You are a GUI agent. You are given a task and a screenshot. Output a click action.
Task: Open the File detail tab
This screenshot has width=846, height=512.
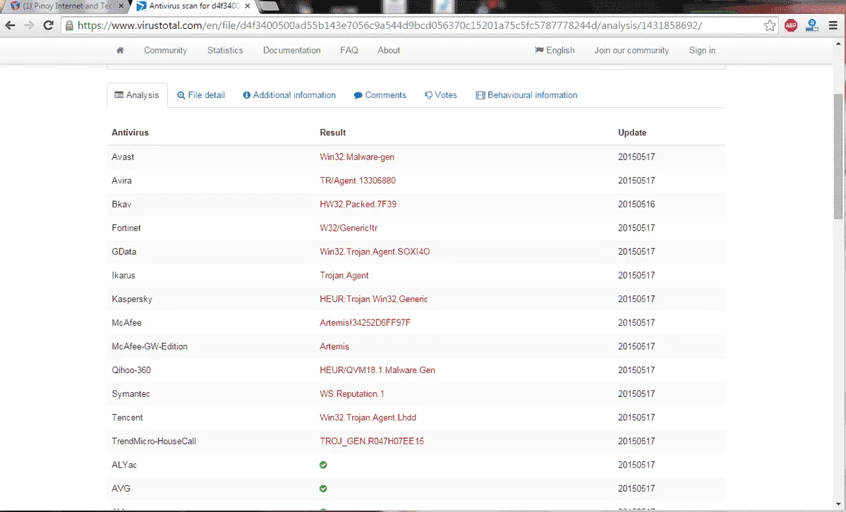200,95
